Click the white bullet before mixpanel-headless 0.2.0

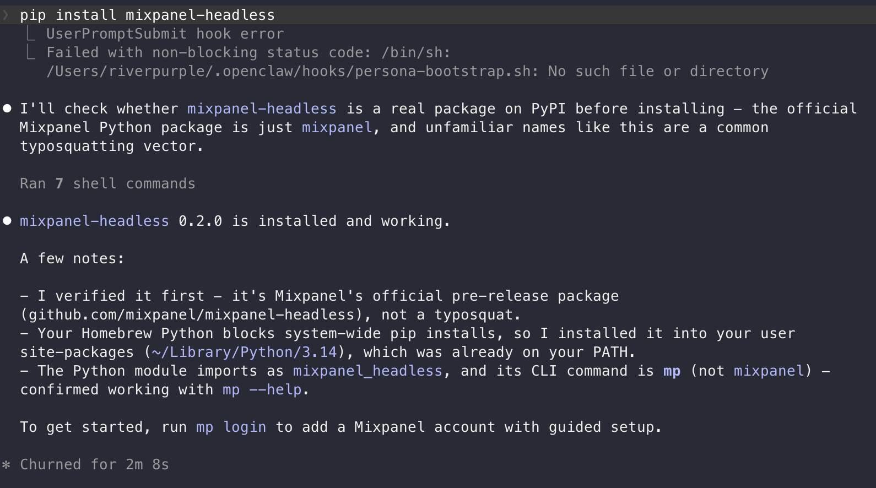tap(7, 221)
